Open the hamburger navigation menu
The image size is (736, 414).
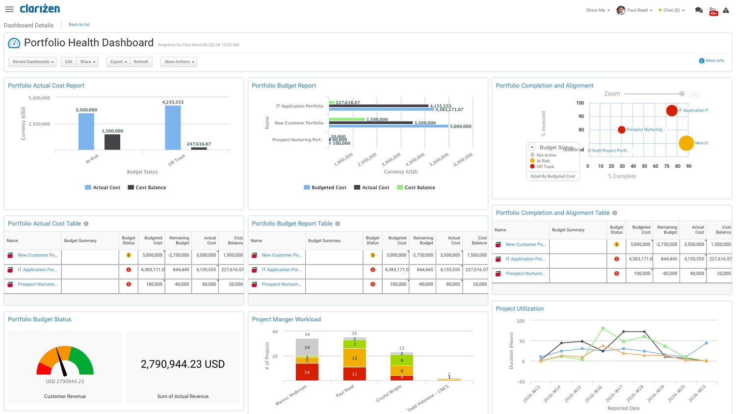(9, 8)
